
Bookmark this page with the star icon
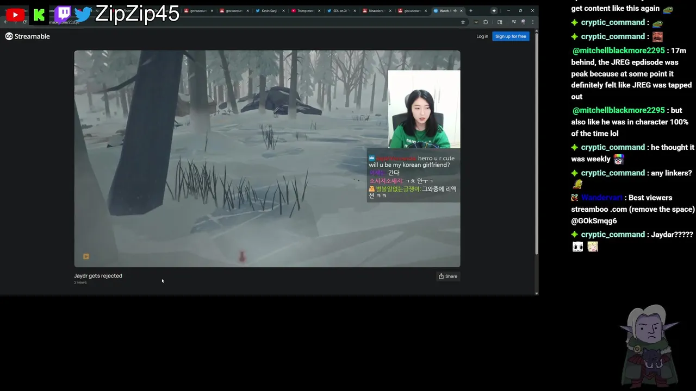point(463,22)
